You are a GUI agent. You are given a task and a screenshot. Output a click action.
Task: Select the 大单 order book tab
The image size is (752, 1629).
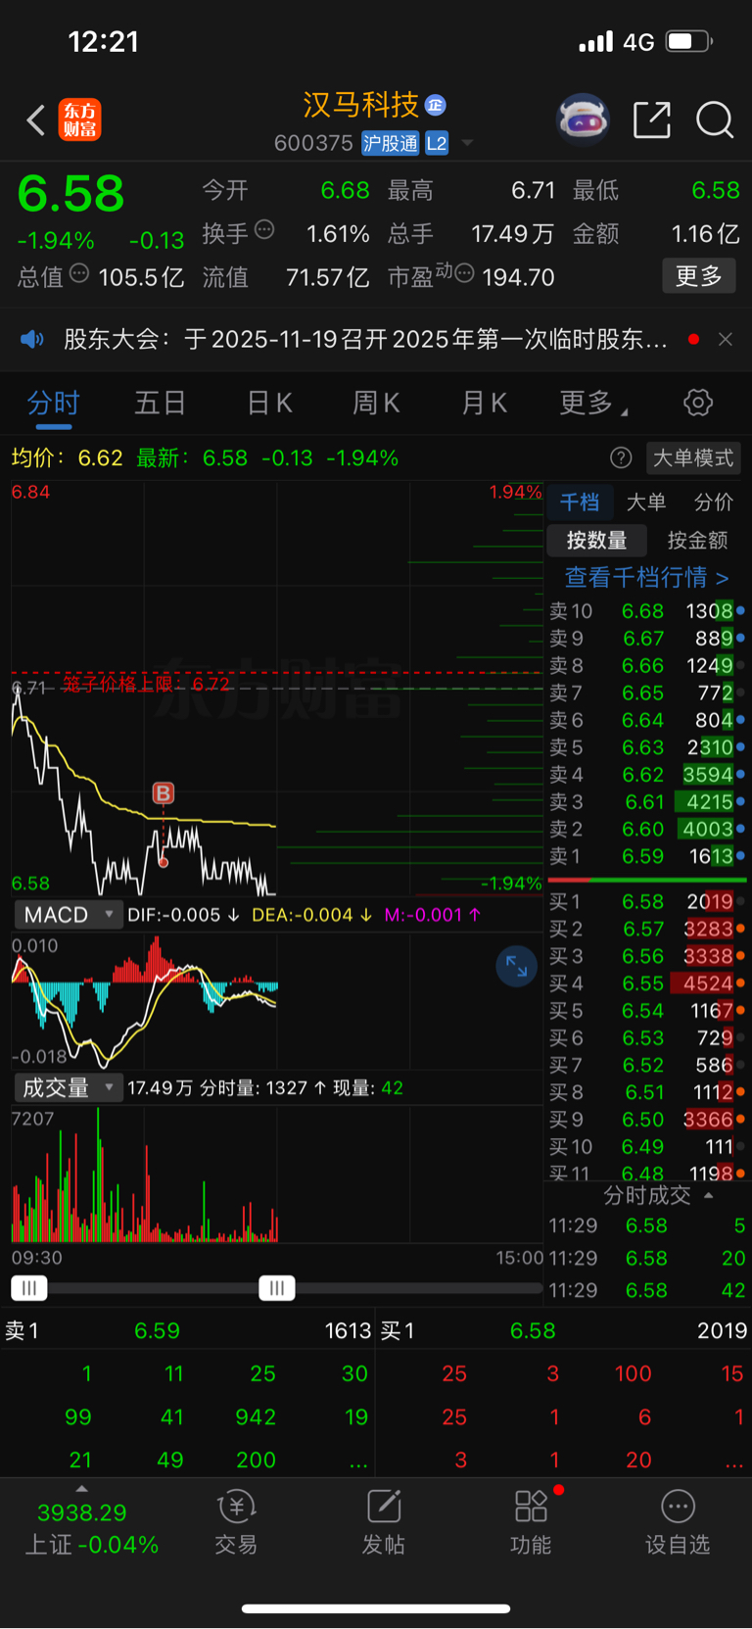tap(646, 503)
